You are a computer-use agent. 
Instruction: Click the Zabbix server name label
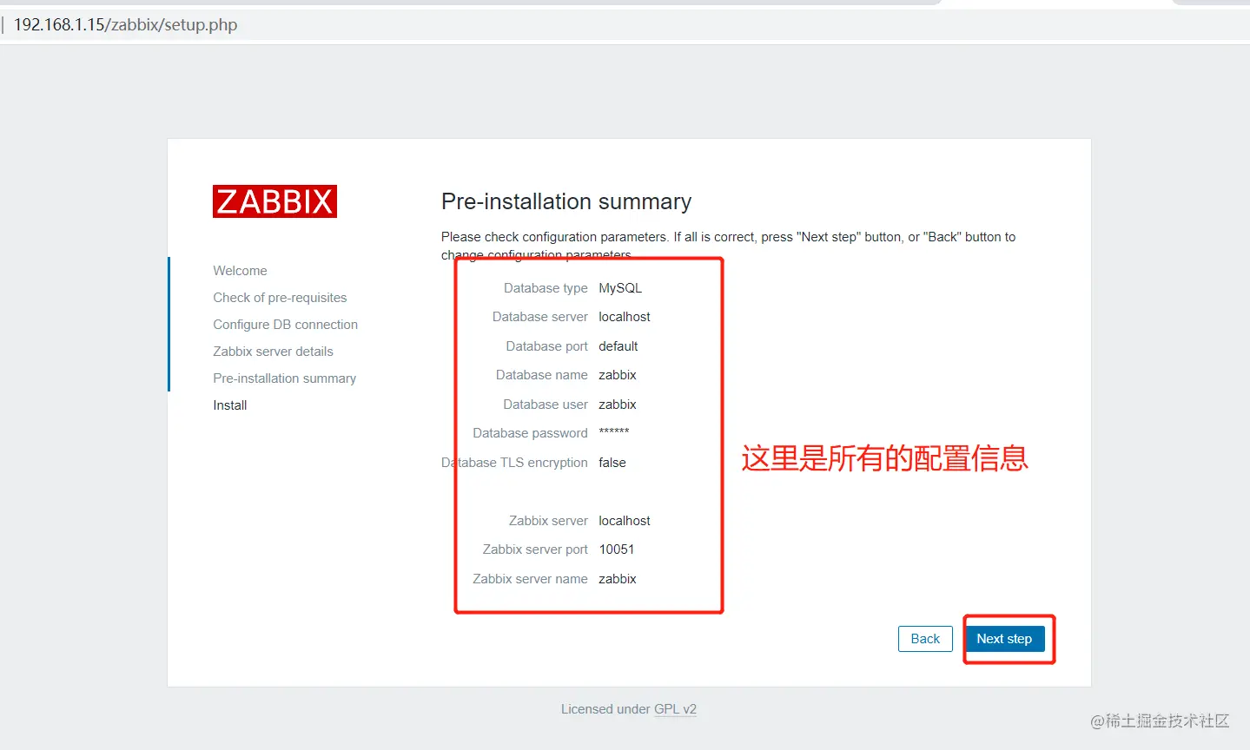point(530,579)
